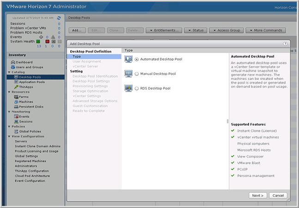Click the Sessions icon under Monitoring
The height and width of the screenshot is (208, 299).
point(16,122)
